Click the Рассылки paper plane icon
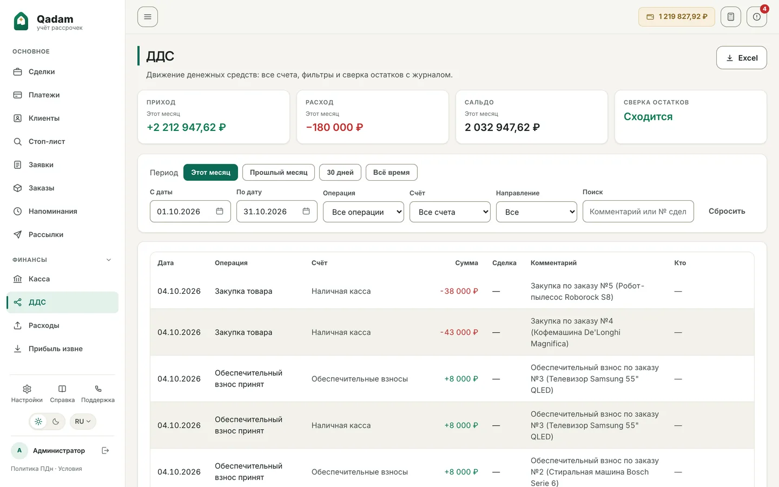The height and width of the screenshot is (487, 779). [x=18, y=235]
